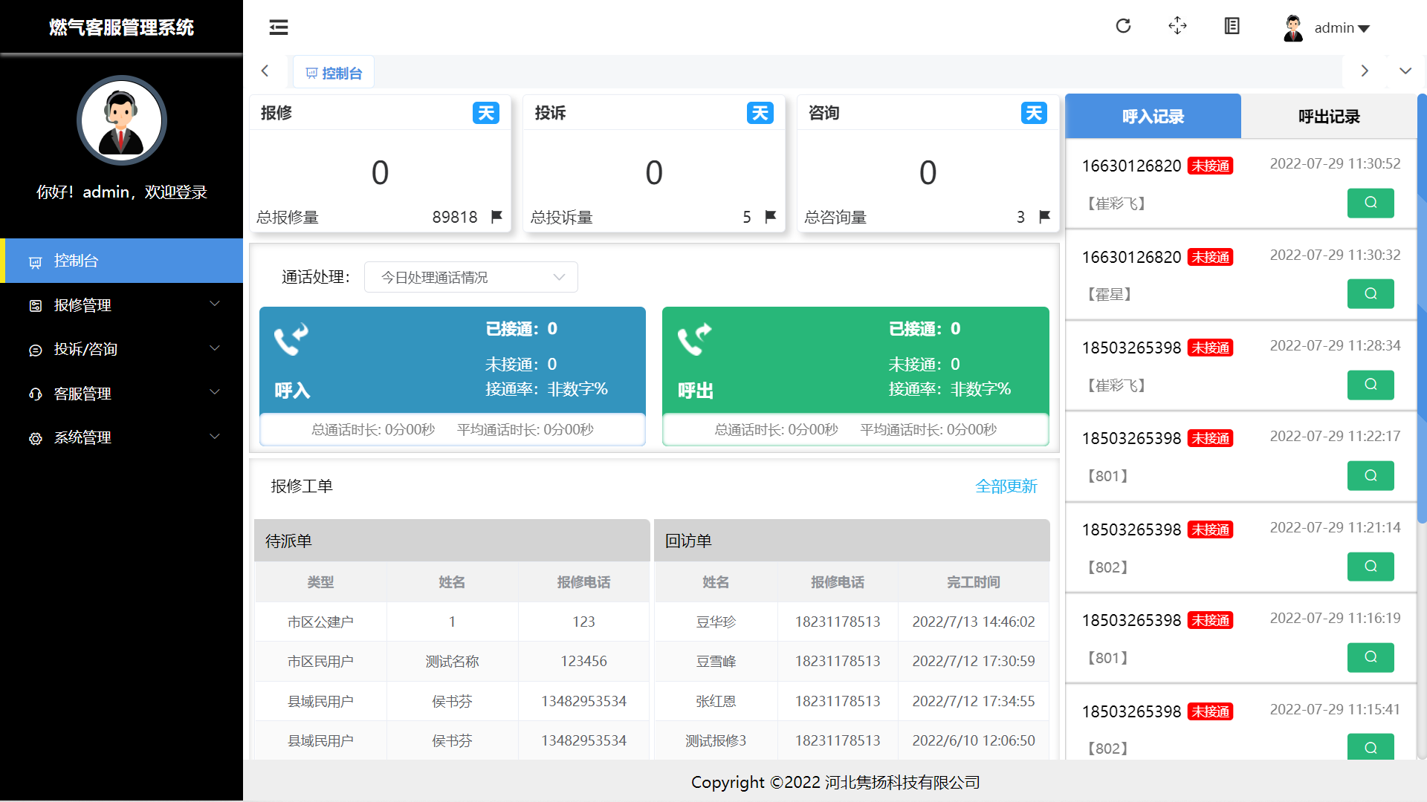The height and width of the screenshot is (802, 1427).
Task: Expand the 系统管理 chevron
Action: [215, 437]
